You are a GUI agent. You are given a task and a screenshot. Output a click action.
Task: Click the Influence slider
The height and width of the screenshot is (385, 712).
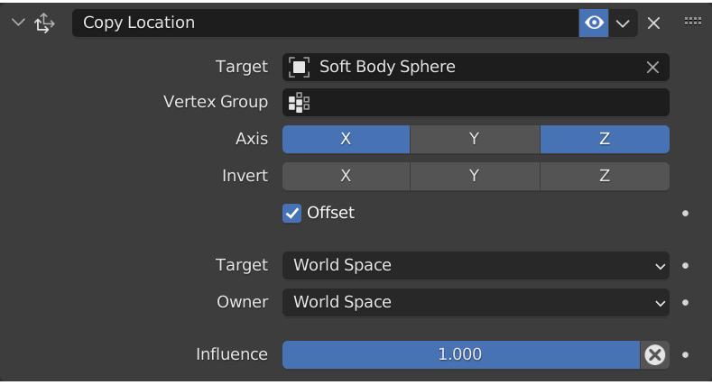(461, 354)
